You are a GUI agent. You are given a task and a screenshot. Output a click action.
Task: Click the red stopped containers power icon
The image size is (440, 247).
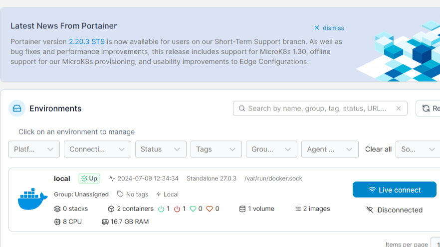pos(177,209)
